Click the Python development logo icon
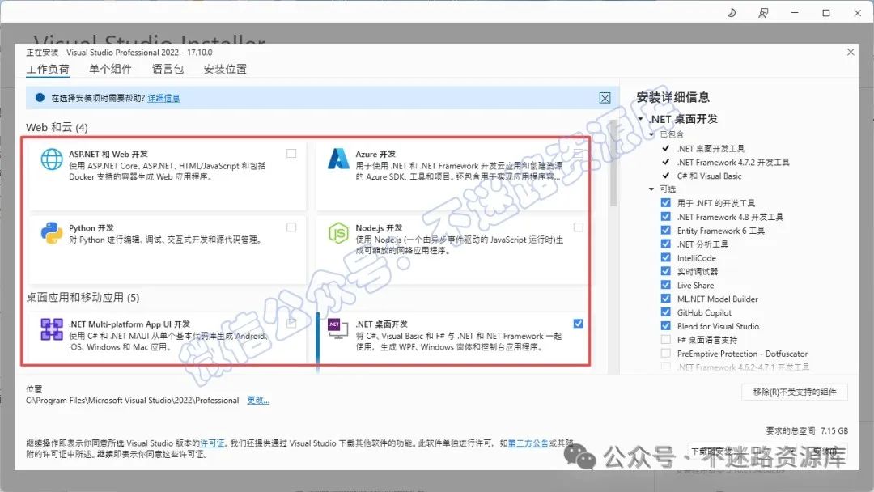This screenshot has height=492, width=874. point(52,233)
